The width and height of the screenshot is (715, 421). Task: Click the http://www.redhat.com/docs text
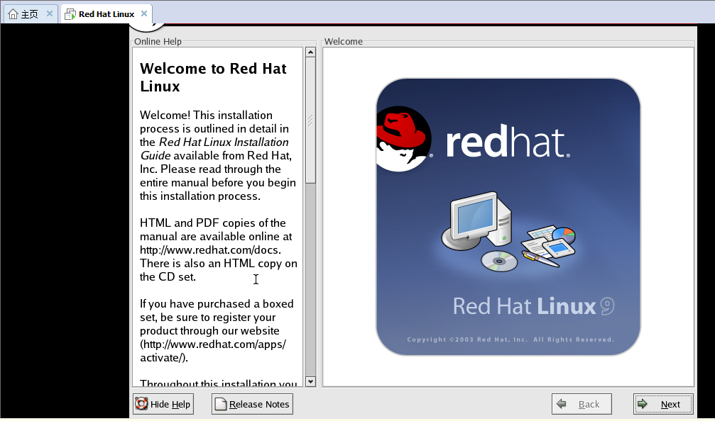(x=210, y=250)
